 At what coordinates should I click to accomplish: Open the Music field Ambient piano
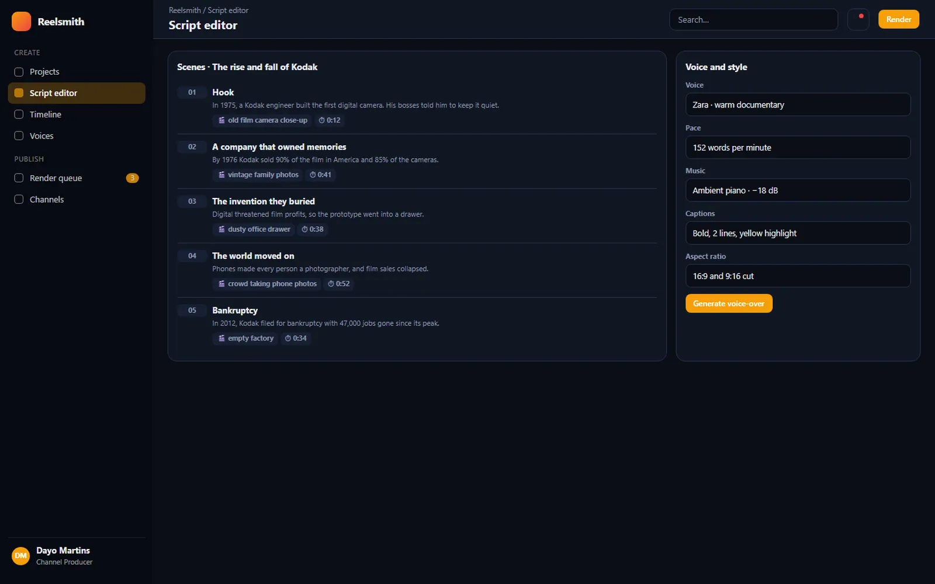[798, 190]
